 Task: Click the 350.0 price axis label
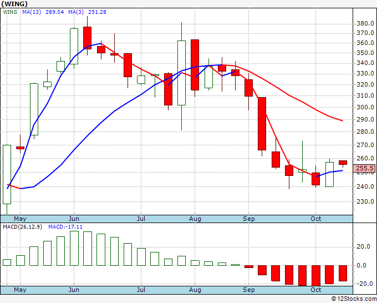tap(365, 53)
